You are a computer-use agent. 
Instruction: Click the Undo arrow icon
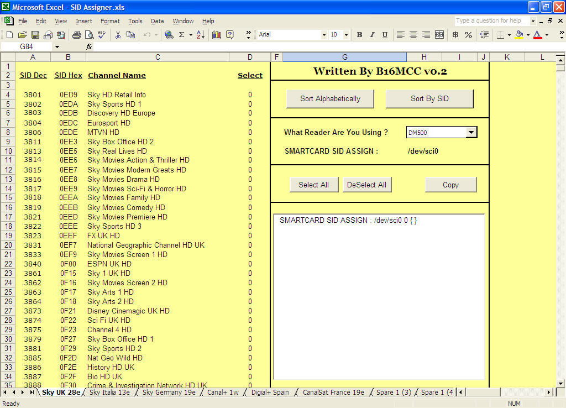[x=146, y=35]
